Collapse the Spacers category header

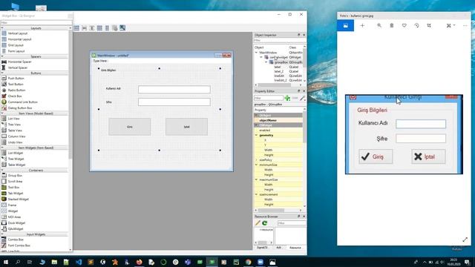pos(2,56)
